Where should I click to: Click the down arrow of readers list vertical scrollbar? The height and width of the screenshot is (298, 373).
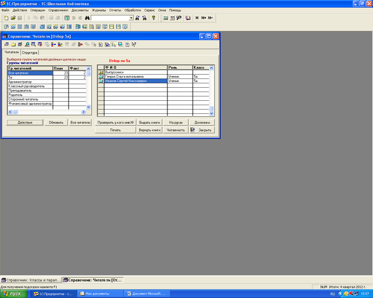212,113
